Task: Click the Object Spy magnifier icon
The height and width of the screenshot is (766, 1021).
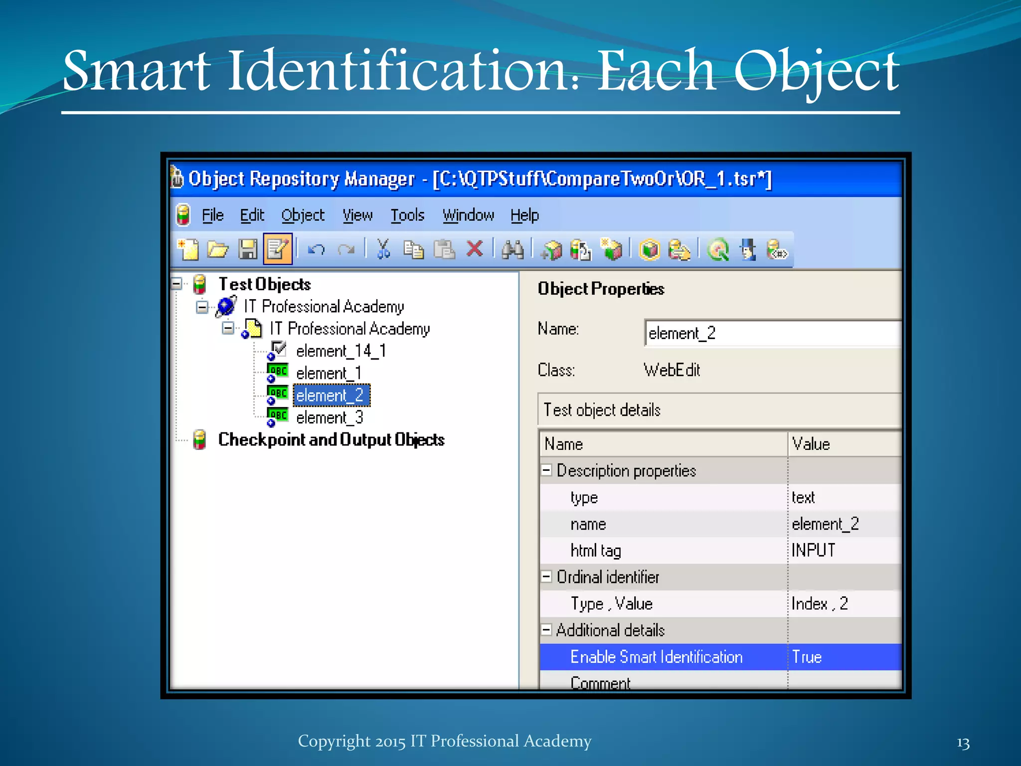Action: pyautogui.click(x=718, y=249)
